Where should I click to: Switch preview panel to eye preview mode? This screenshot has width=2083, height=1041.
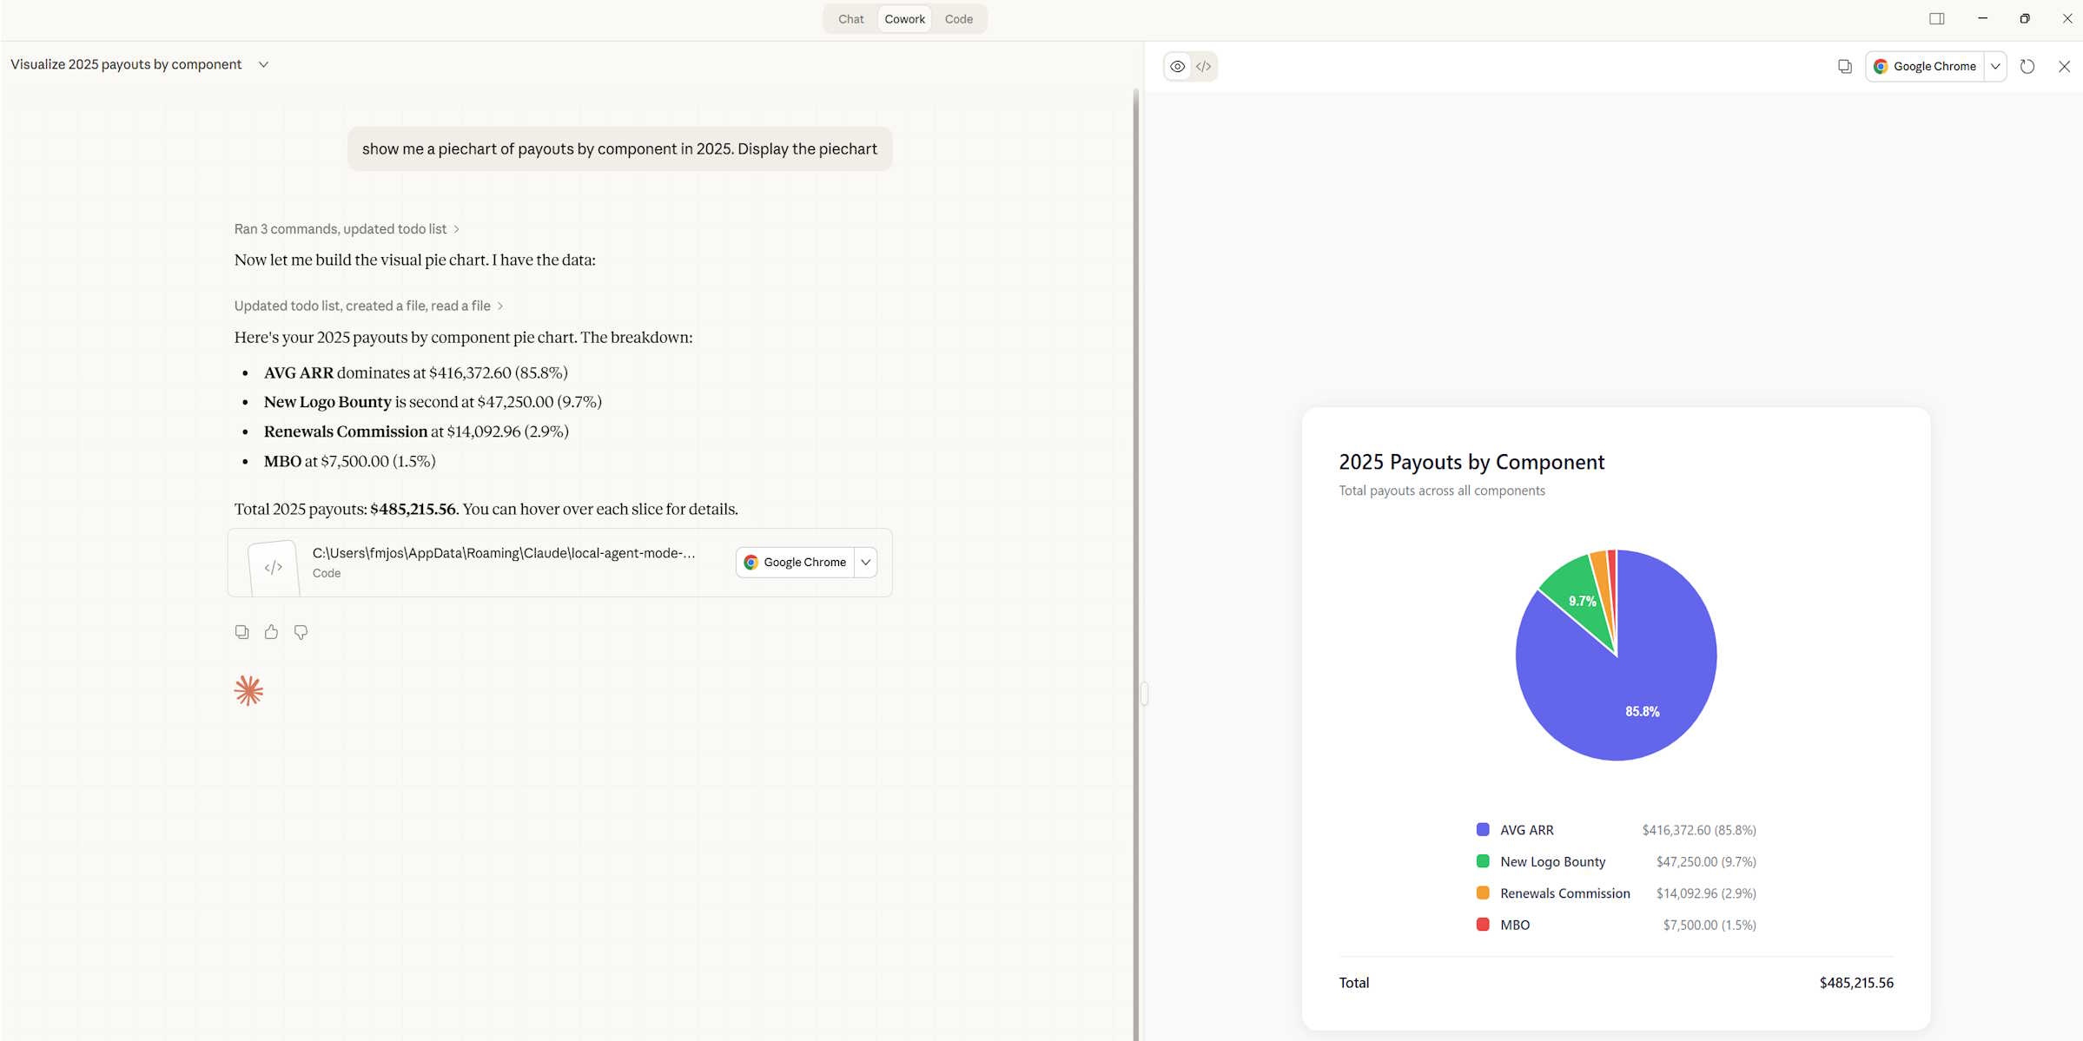(x=1177, y=67)
